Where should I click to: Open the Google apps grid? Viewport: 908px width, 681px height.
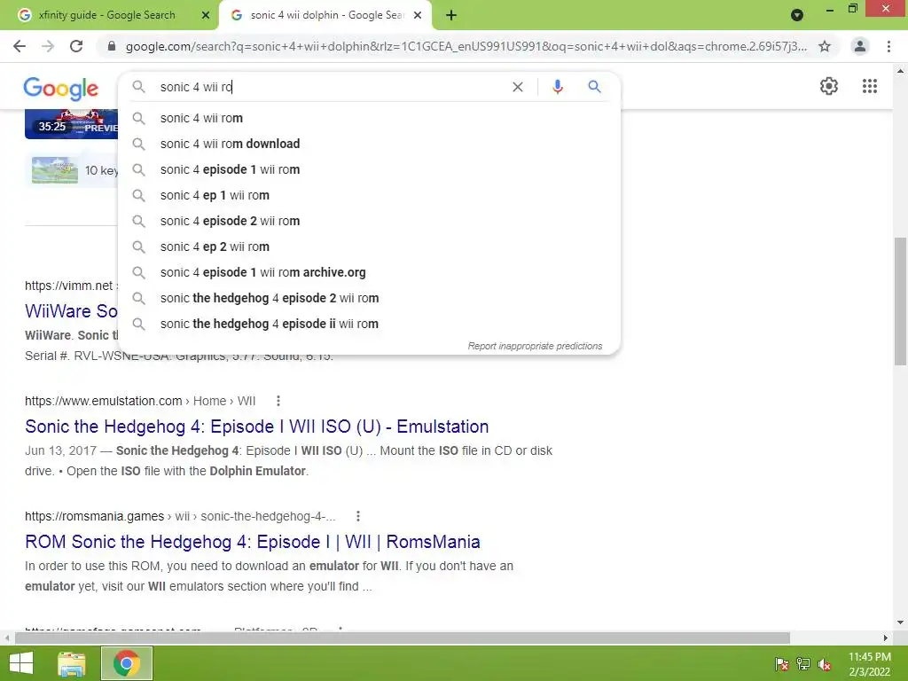pyautogui.click(x=869, y=86)
